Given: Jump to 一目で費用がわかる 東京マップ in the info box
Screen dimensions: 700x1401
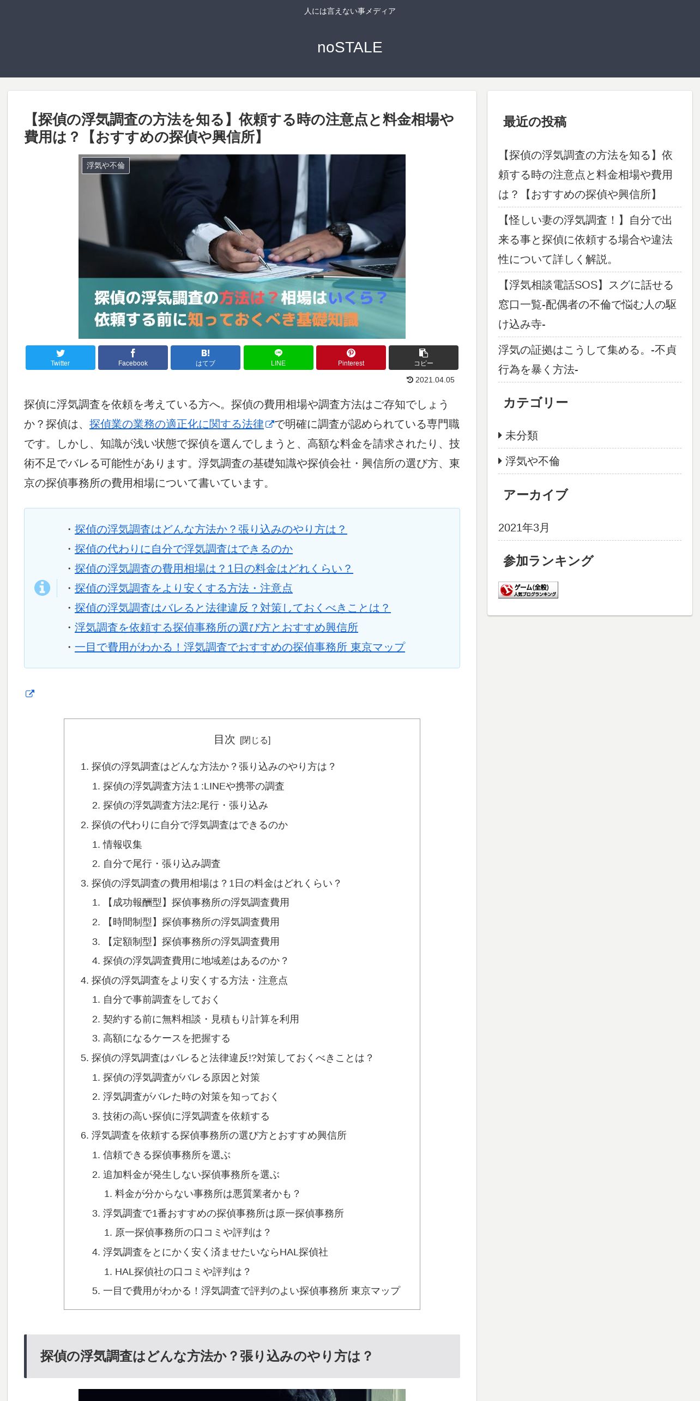Looking at the screenshot, I should [x=240, y=647].
